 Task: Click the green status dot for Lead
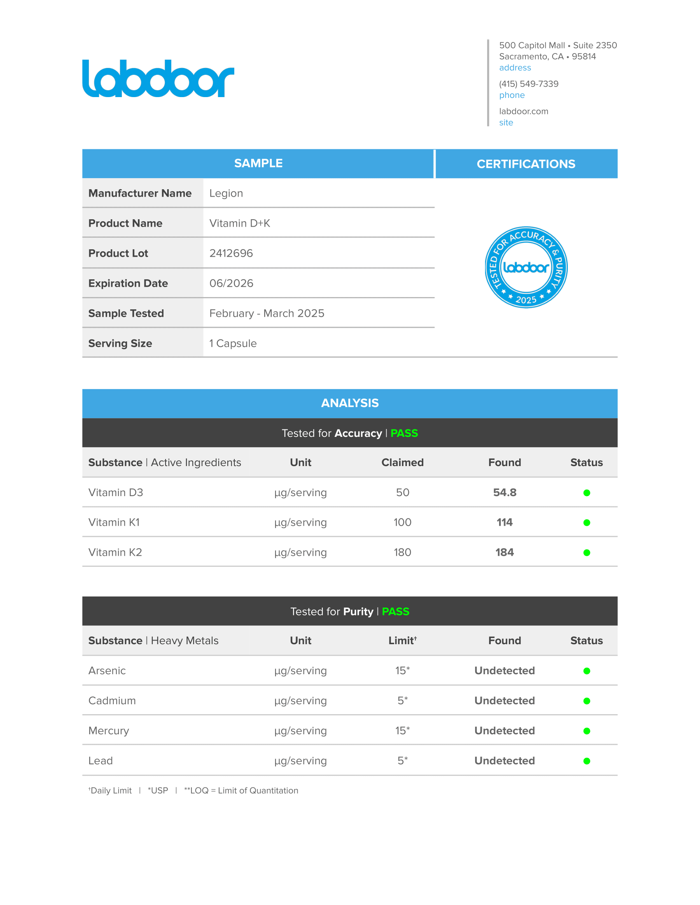(586, 761)
